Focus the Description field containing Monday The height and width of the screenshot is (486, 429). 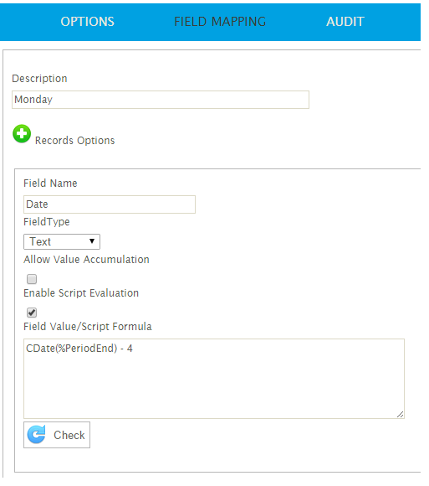coord(161,100)
